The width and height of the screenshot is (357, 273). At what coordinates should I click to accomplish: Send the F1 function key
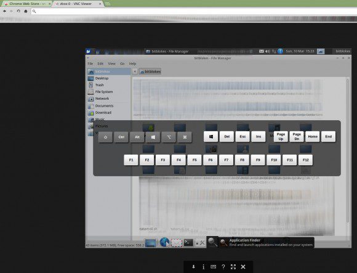coord(131,160)
